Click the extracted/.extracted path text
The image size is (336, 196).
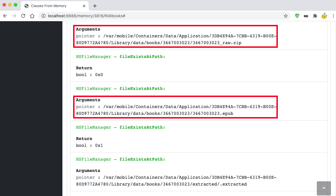point(176,181)
